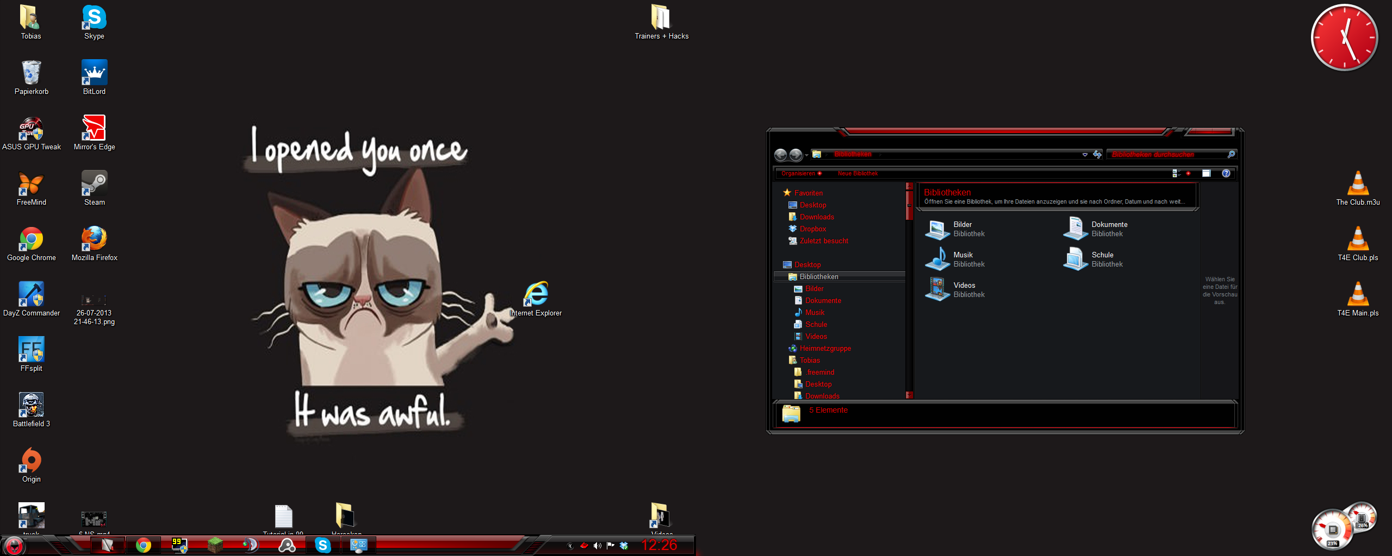Select the FFsplit desktop icon
This screenshot has width=1392, height=556.
31,355
